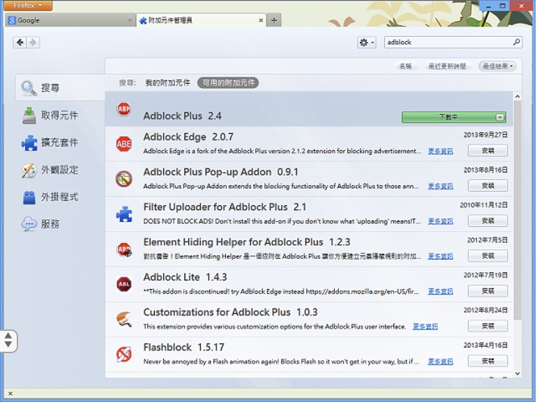The height and width of the screenshot is (402, 537).
Task: Open a new tab with plus button
Action: coord(274,20)
